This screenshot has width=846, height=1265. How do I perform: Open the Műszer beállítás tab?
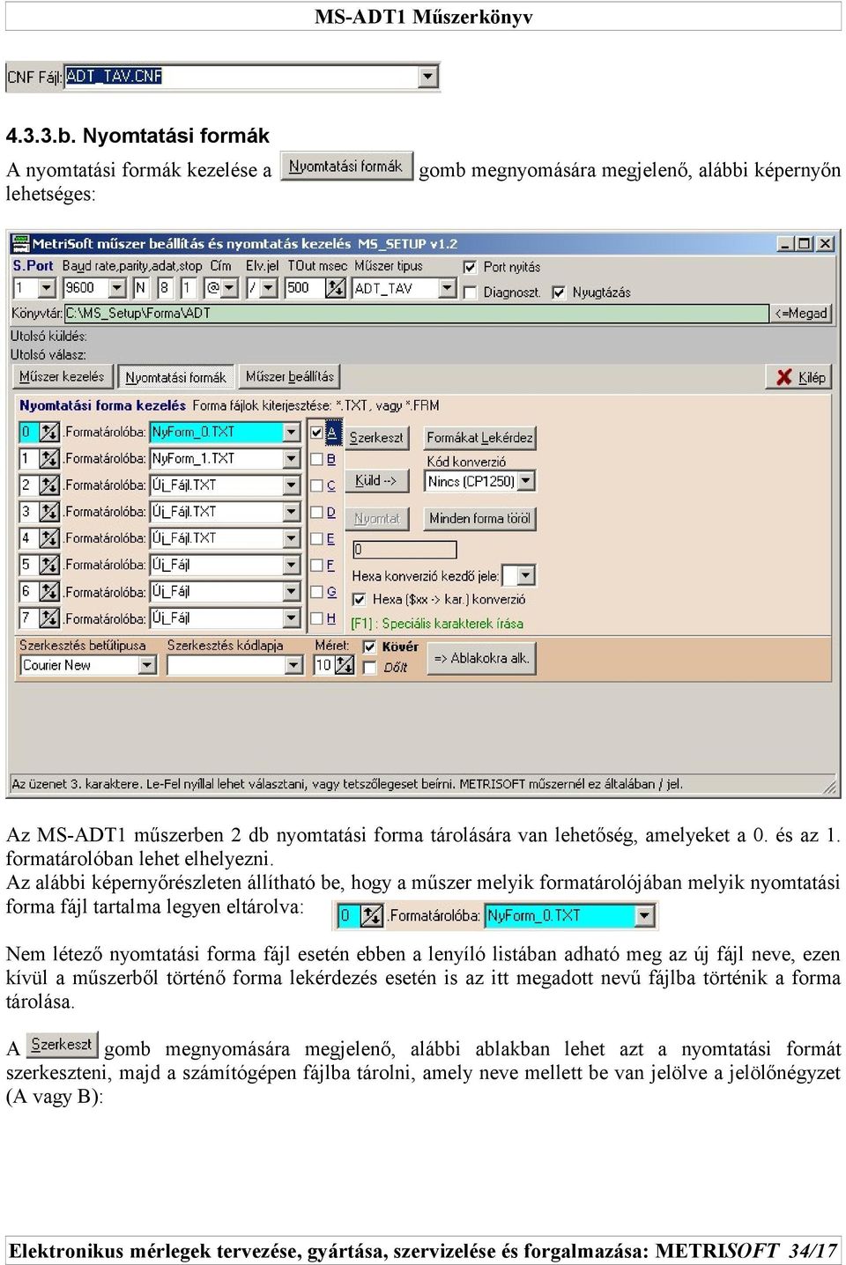tap(290, 377)
